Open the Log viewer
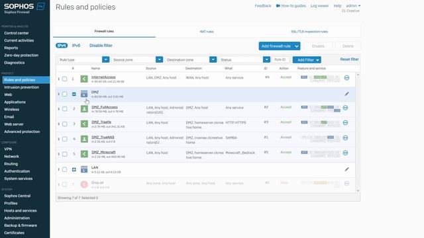This screenshot has width=424, height=238. (x=319, y=6)
